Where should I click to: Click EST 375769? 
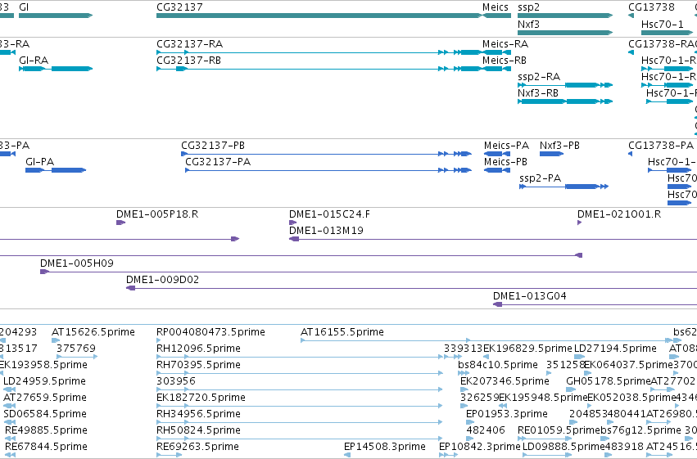[77, 357]
